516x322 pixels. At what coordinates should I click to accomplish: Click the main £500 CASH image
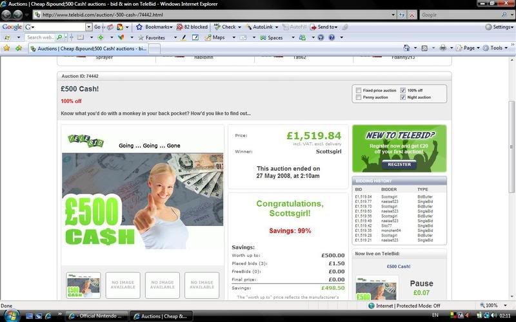(x=143, y=201)
